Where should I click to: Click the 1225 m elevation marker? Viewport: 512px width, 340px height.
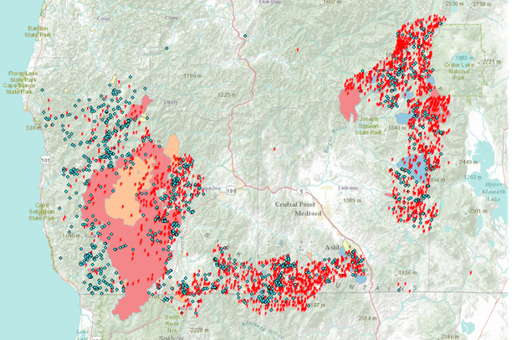pyautogui.click(x=228, y=95)
